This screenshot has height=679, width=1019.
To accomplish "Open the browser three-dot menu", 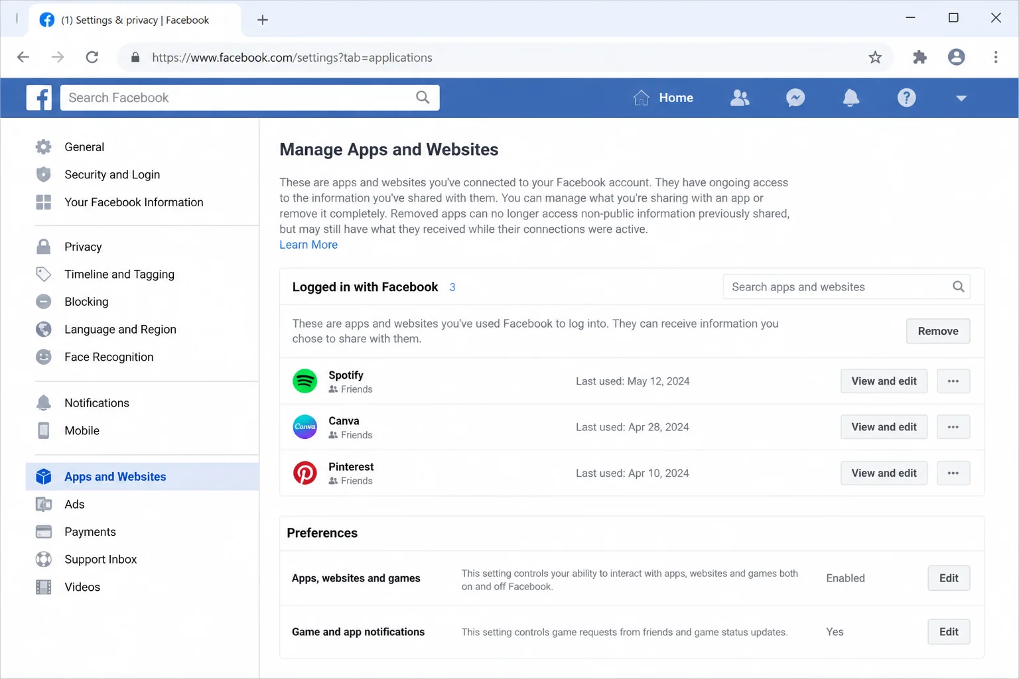I will click(995, 57).
